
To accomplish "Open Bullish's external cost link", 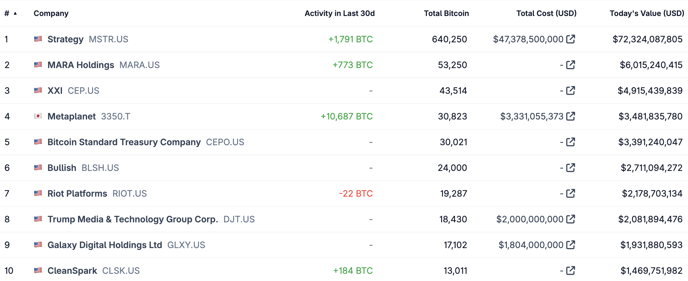I will pyautogui.click(x=571, y=168).
